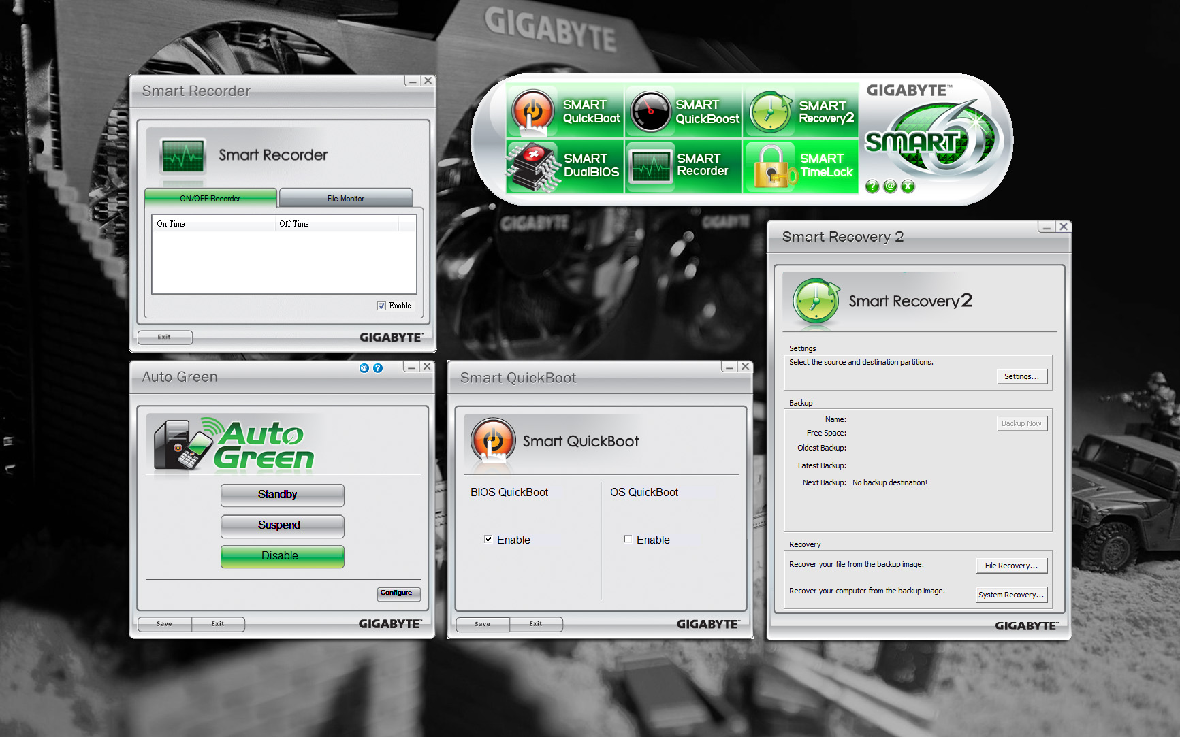Screen dimensions: 1180x737
Task: Open SMART TimeLock padlock icon
Action: (x=775, y=166)
